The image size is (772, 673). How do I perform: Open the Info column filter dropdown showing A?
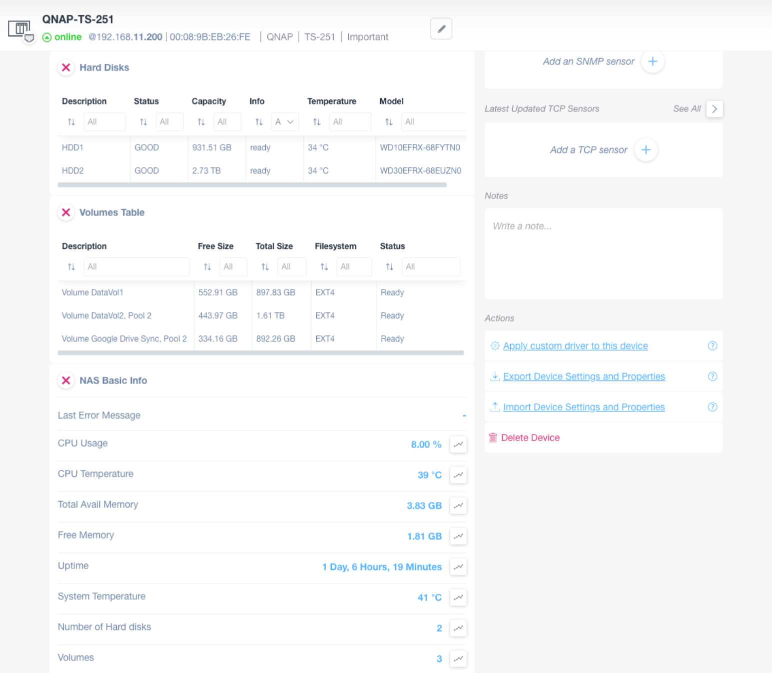[285, 121]
